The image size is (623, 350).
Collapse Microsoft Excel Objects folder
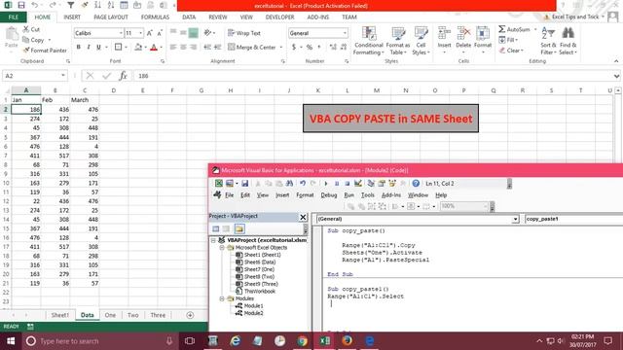coord(222,248)
